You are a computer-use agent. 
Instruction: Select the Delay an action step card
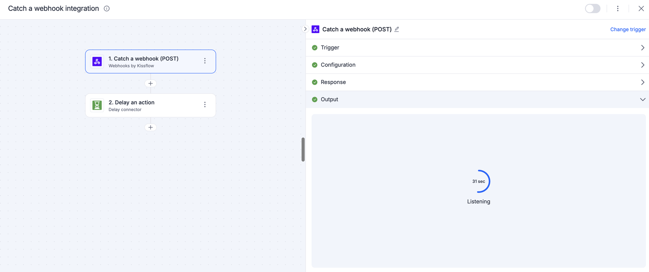point(151,105)
